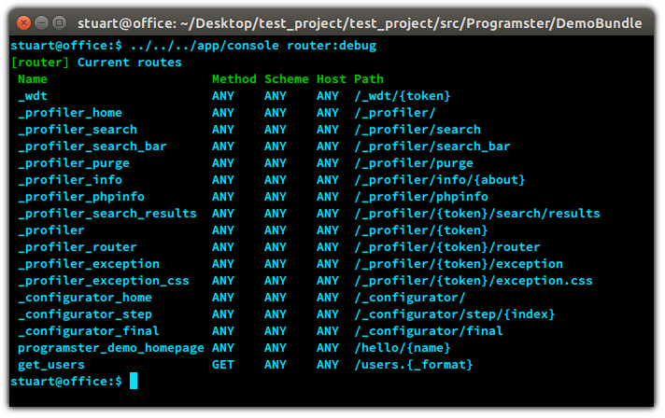Minimize the terminal window

click(41, 23)
